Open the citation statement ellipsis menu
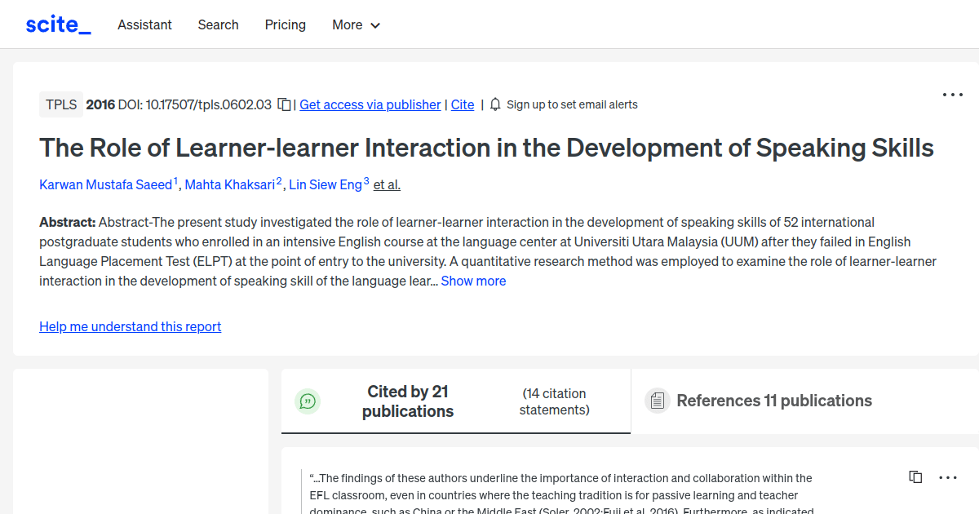Image resolution: width=979 pixels, height=514 pixels. point(948,476)
